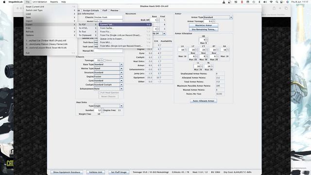
Task: Expand the Options submenu
Action: click(x=51, y=35)
